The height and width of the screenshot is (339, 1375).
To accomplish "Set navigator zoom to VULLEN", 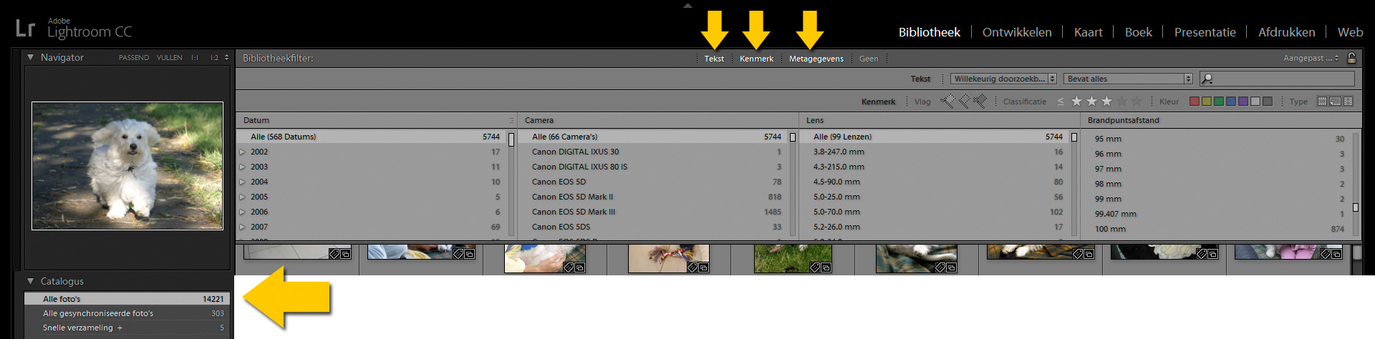I will coord(169,58).
